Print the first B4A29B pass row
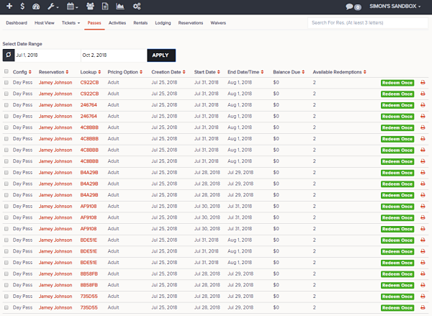This screenshot has width=432, height=316. (423, 173)
